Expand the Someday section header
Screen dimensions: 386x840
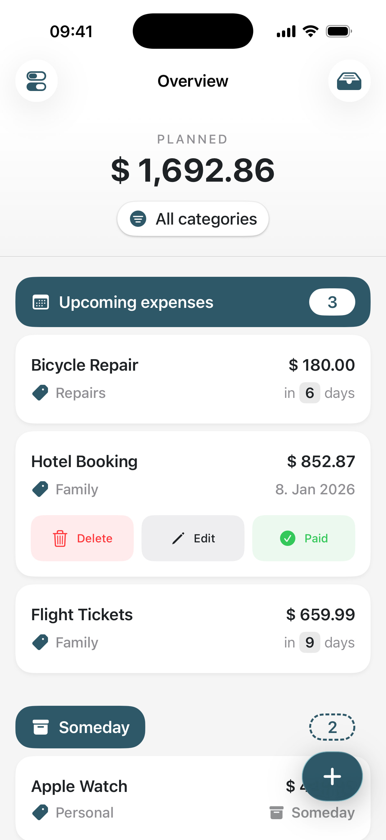(80, 727)
